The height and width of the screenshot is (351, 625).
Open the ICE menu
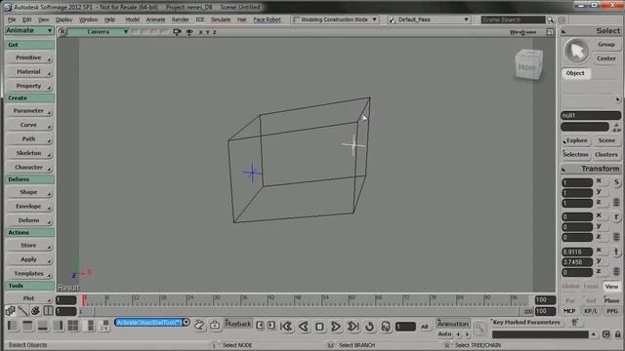[x=199, y=19]
